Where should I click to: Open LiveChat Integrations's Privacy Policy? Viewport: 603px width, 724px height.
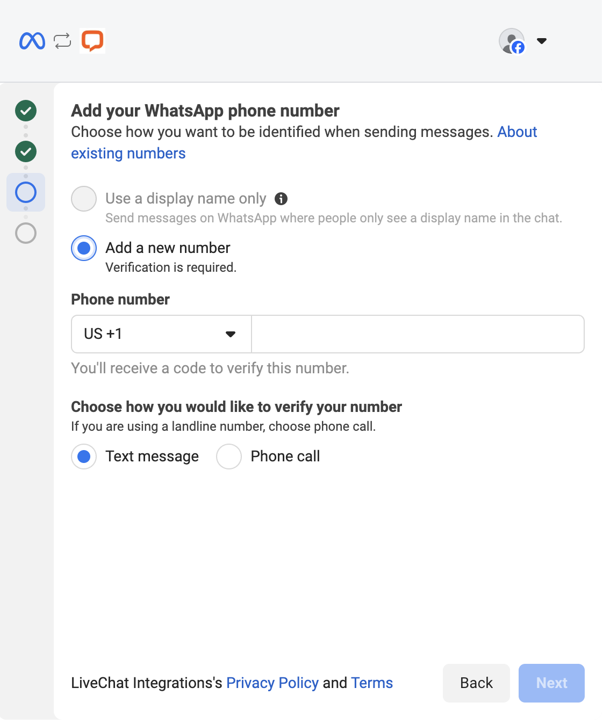(272, 683)
